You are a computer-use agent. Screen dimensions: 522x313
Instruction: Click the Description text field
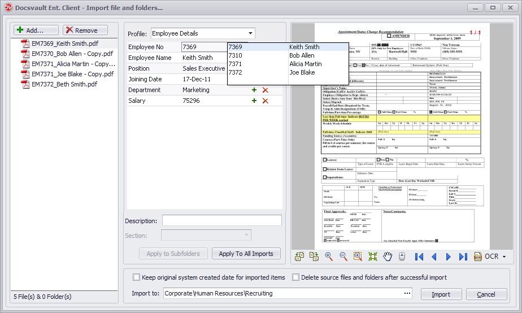pyautogui.click(x=221, y=220)
